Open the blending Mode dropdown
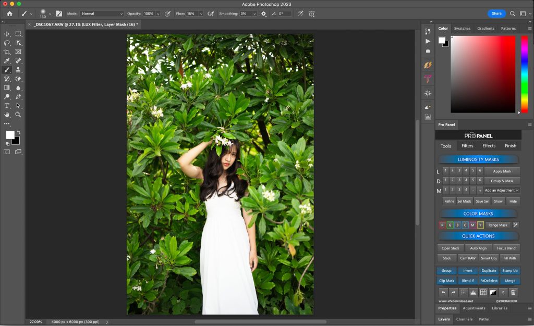Screen dimensions: 534x326 pos(102,14)
